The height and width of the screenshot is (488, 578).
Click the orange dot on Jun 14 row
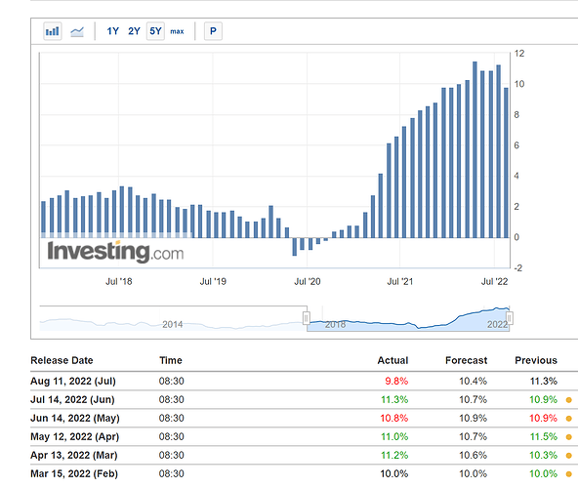coord(569,419)
